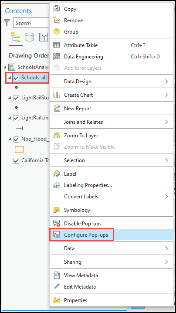This screenshot has width=176, height=313.
Task: Click the Zoom To Layer magnifier icon
Action: click(x=57, y=136)
